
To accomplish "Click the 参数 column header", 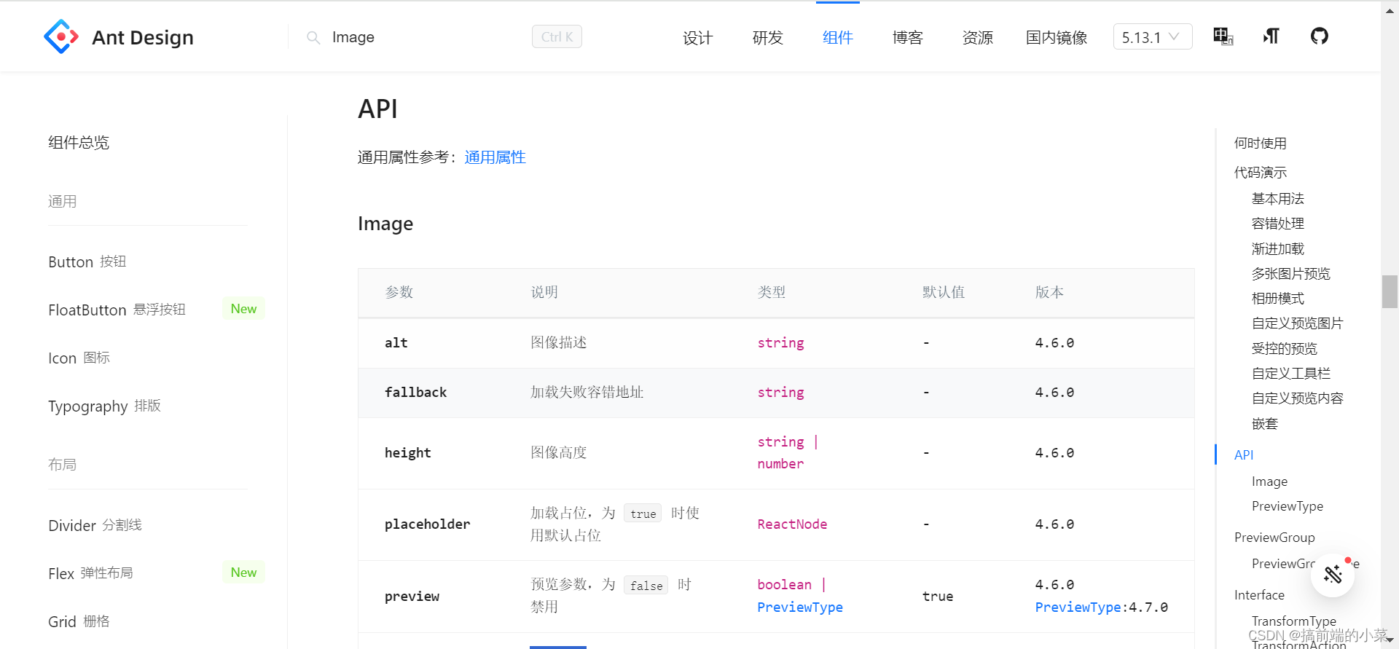I will 399,292.
